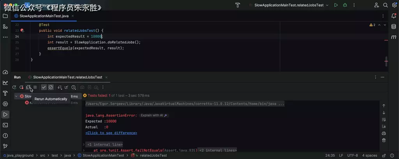Viewport: 399px width, 159px height.
Task: Open the Database tool window
Action: tap(394, 26)
